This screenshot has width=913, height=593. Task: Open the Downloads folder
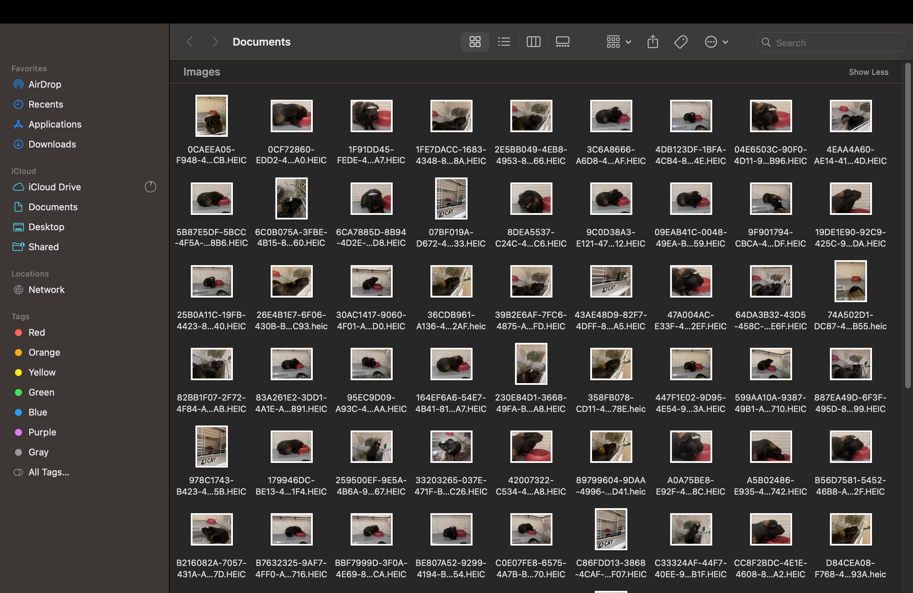(x=51, y=144)
